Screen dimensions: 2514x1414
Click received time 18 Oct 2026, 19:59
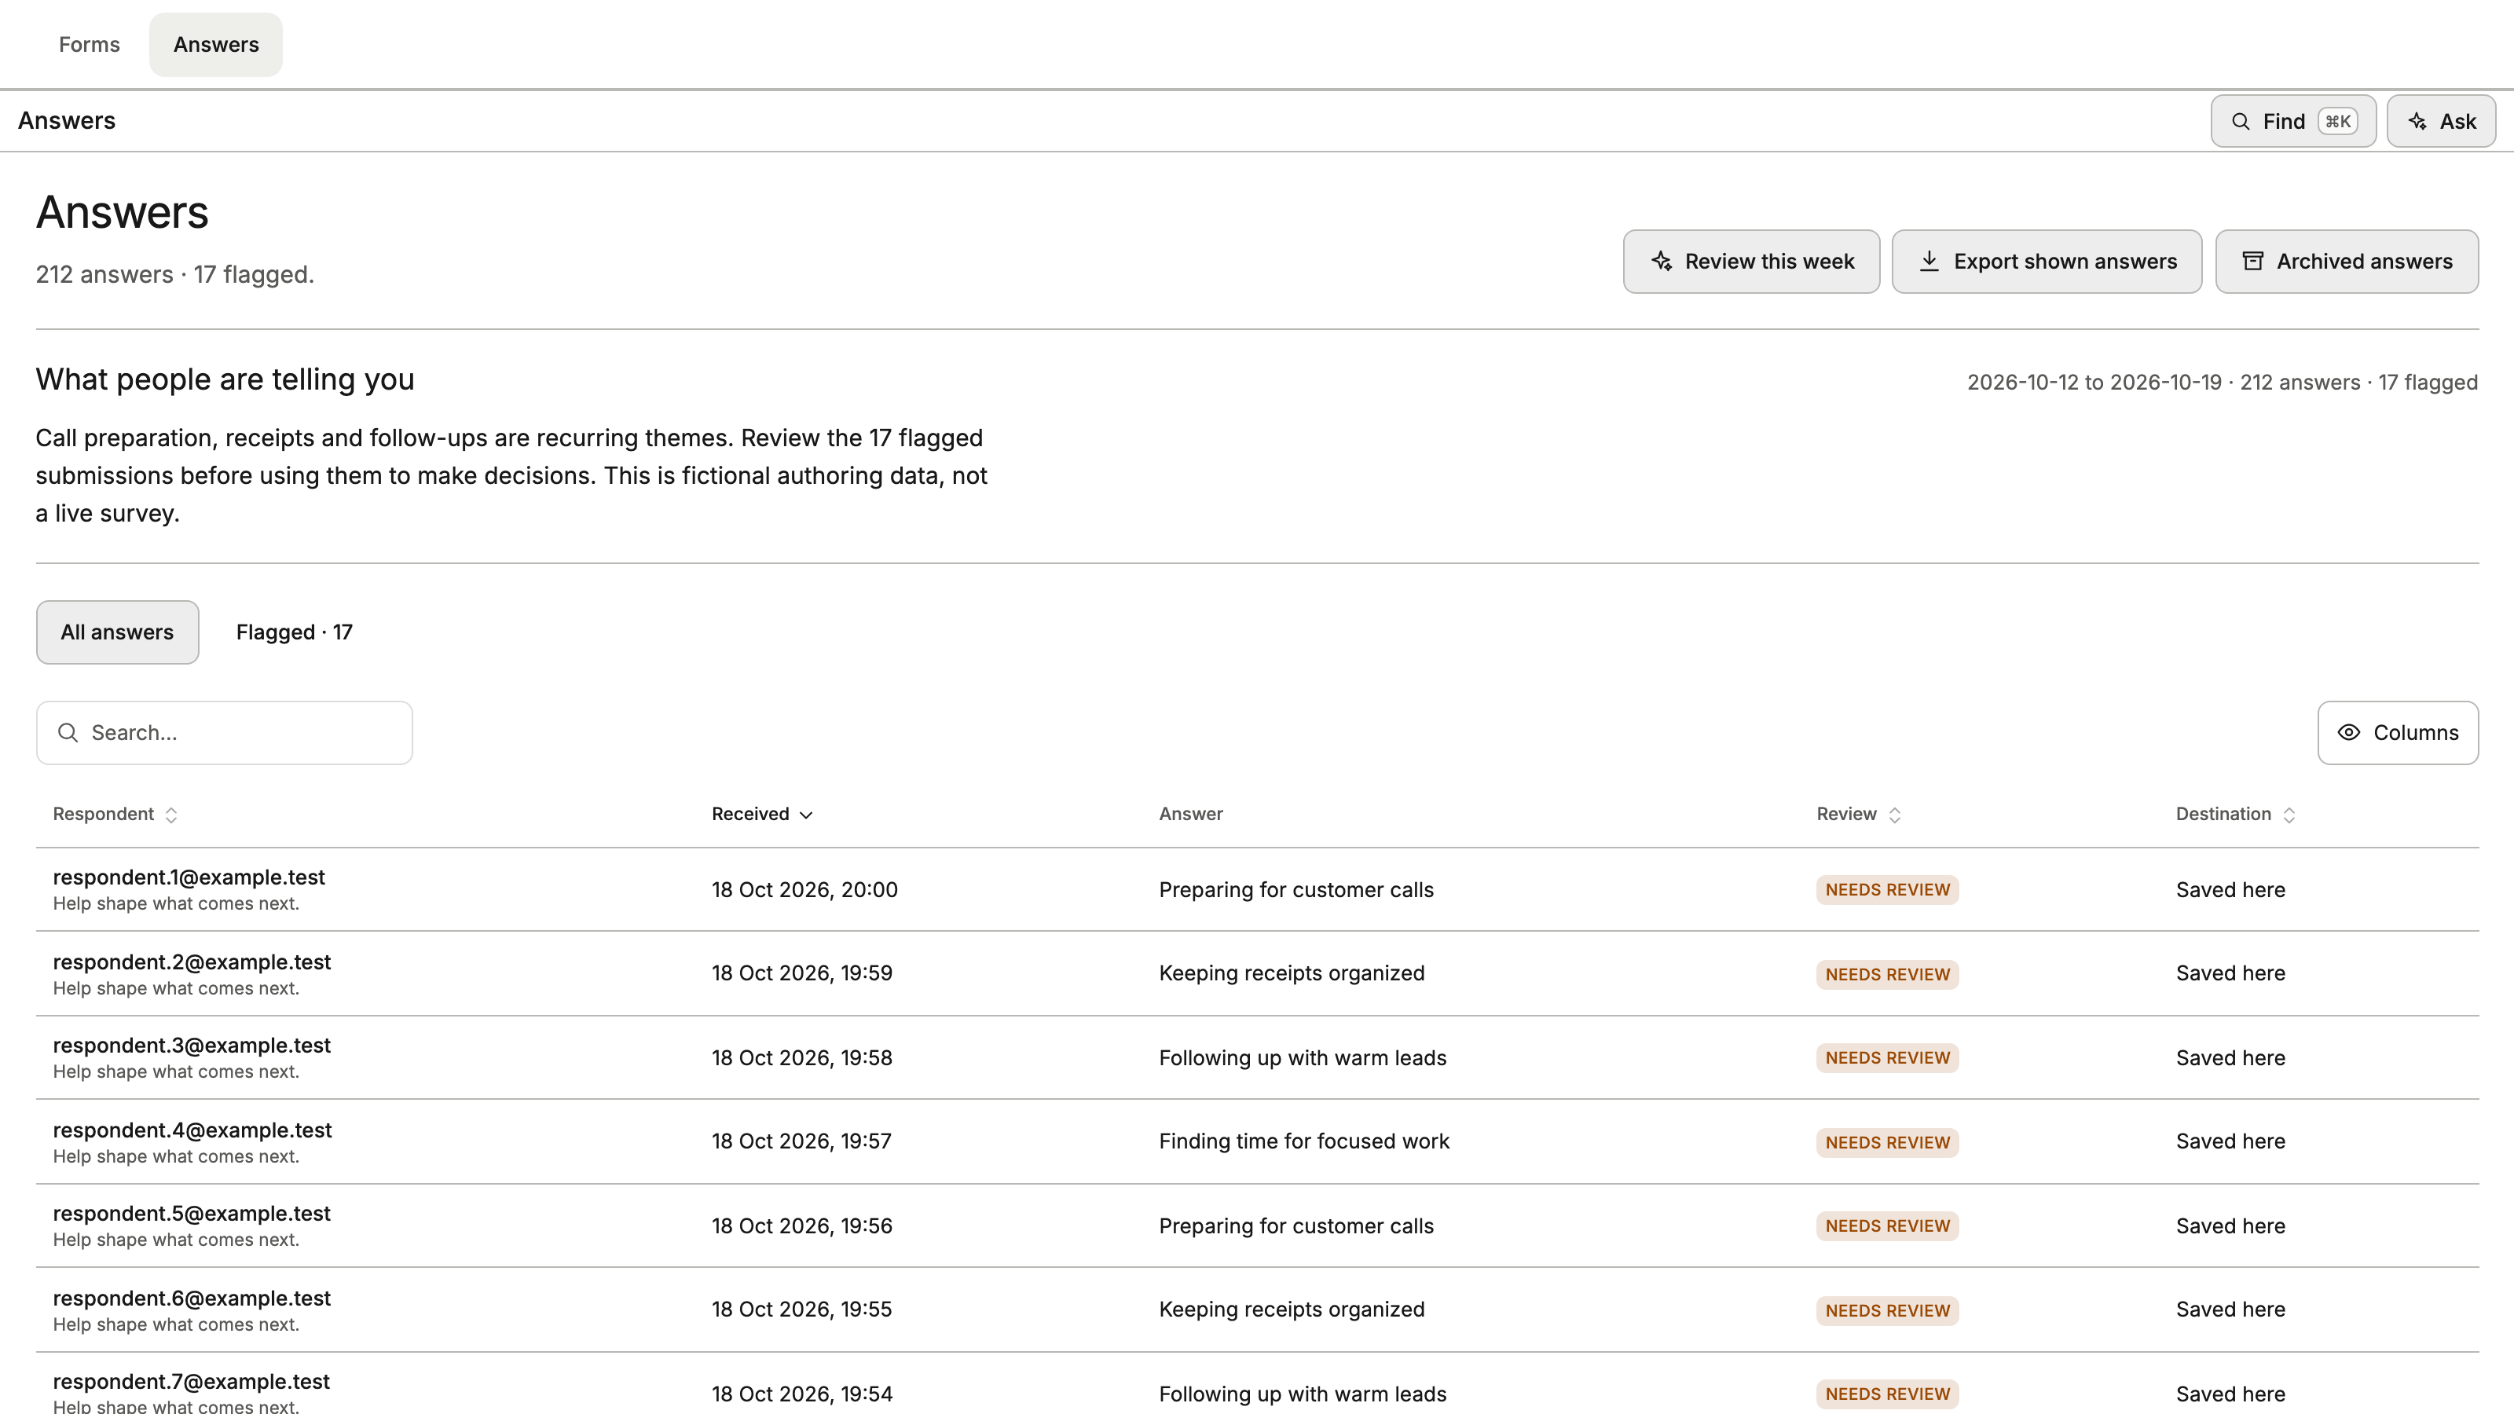[x=801, y=973]
